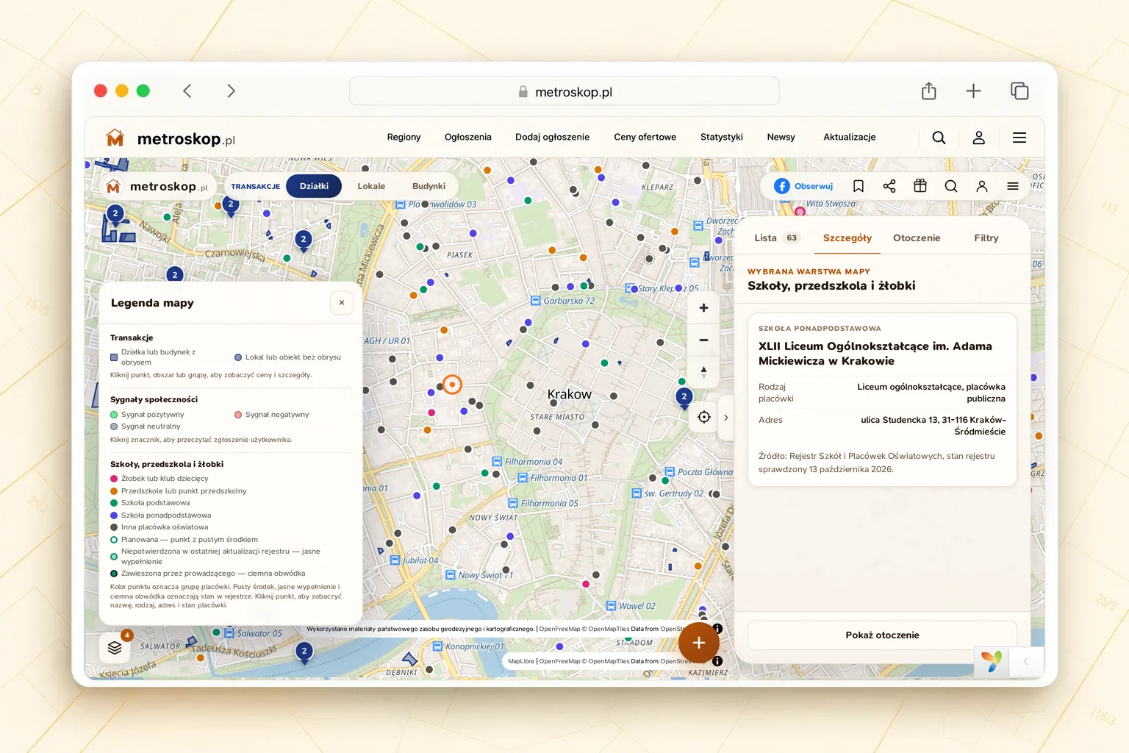This screenshot has height=753, width=1129.
Task: Open the hamburger menu in the site header
Action: pos(1019,138)
